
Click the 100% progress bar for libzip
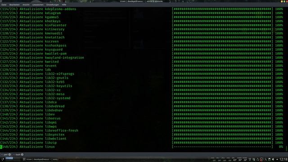tap(222, 143)
